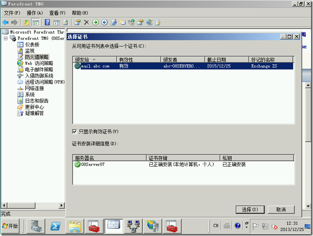The height and width of the screenshot is (236, 313).
Task: Open the network computers taskbar icon
Action: (x=133, y=226)
